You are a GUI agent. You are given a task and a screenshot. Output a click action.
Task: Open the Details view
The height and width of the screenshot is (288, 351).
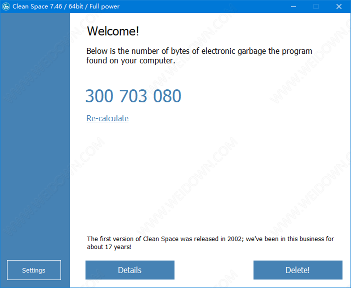(x=130, y=270)
